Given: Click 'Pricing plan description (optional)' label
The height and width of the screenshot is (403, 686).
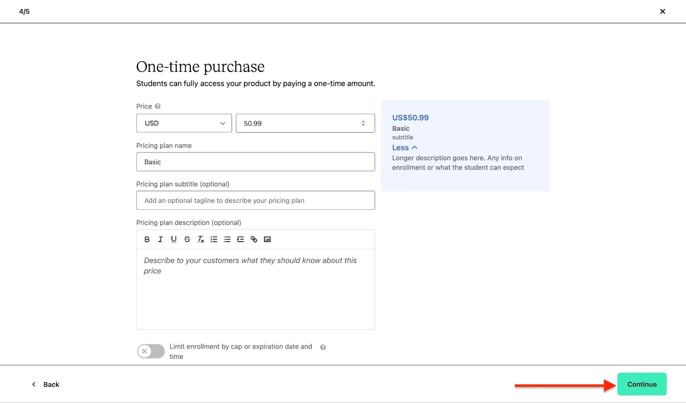Looking at the screenshot, I should 189,223.
